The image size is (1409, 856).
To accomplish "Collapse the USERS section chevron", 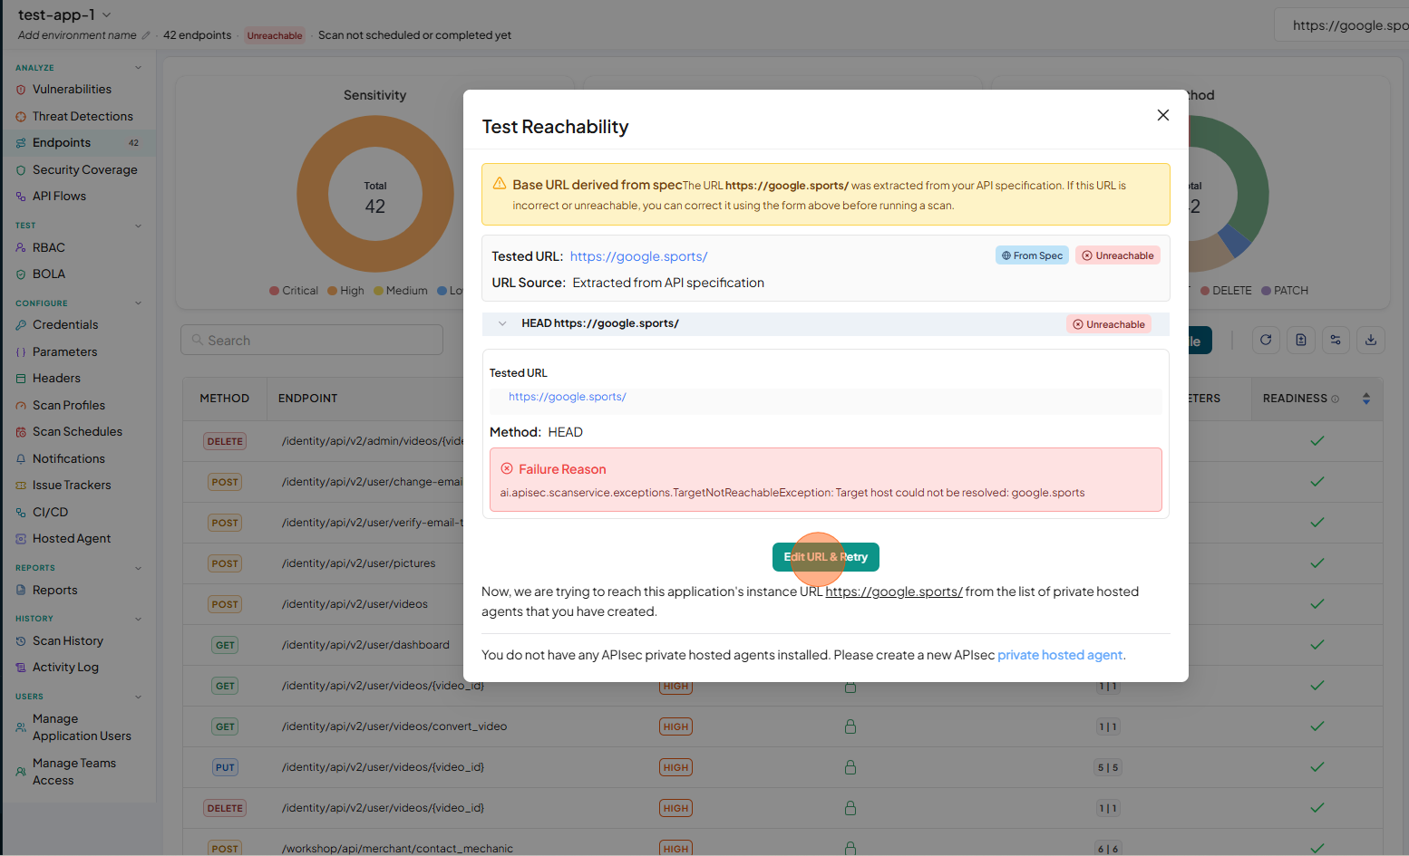I will pos(139,697).
